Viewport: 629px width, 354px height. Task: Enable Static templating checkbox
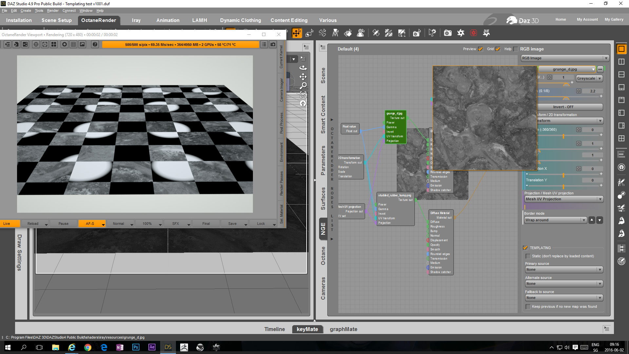click(528, 256)
